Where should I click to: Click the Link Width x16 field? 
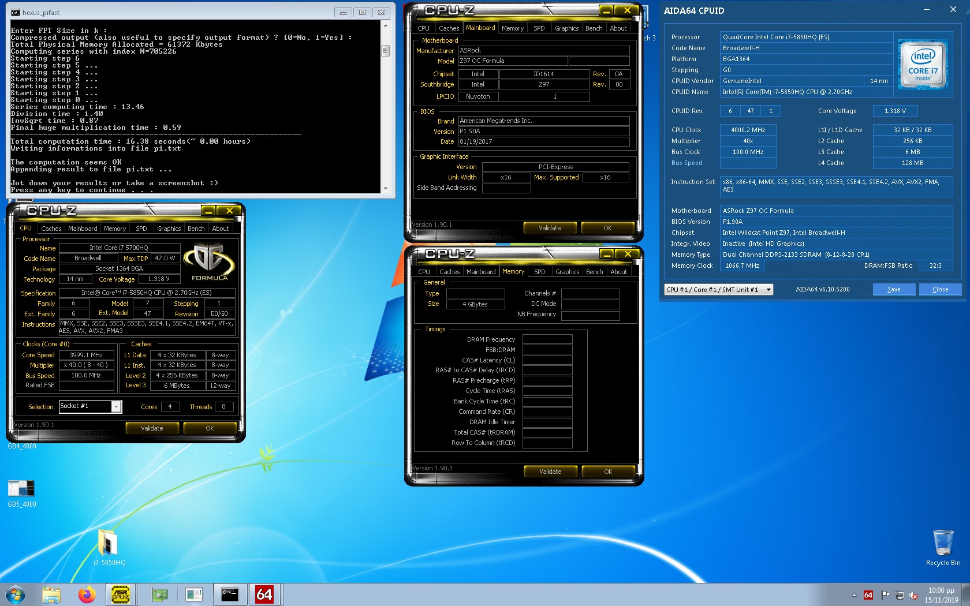[x=506, y=177]
